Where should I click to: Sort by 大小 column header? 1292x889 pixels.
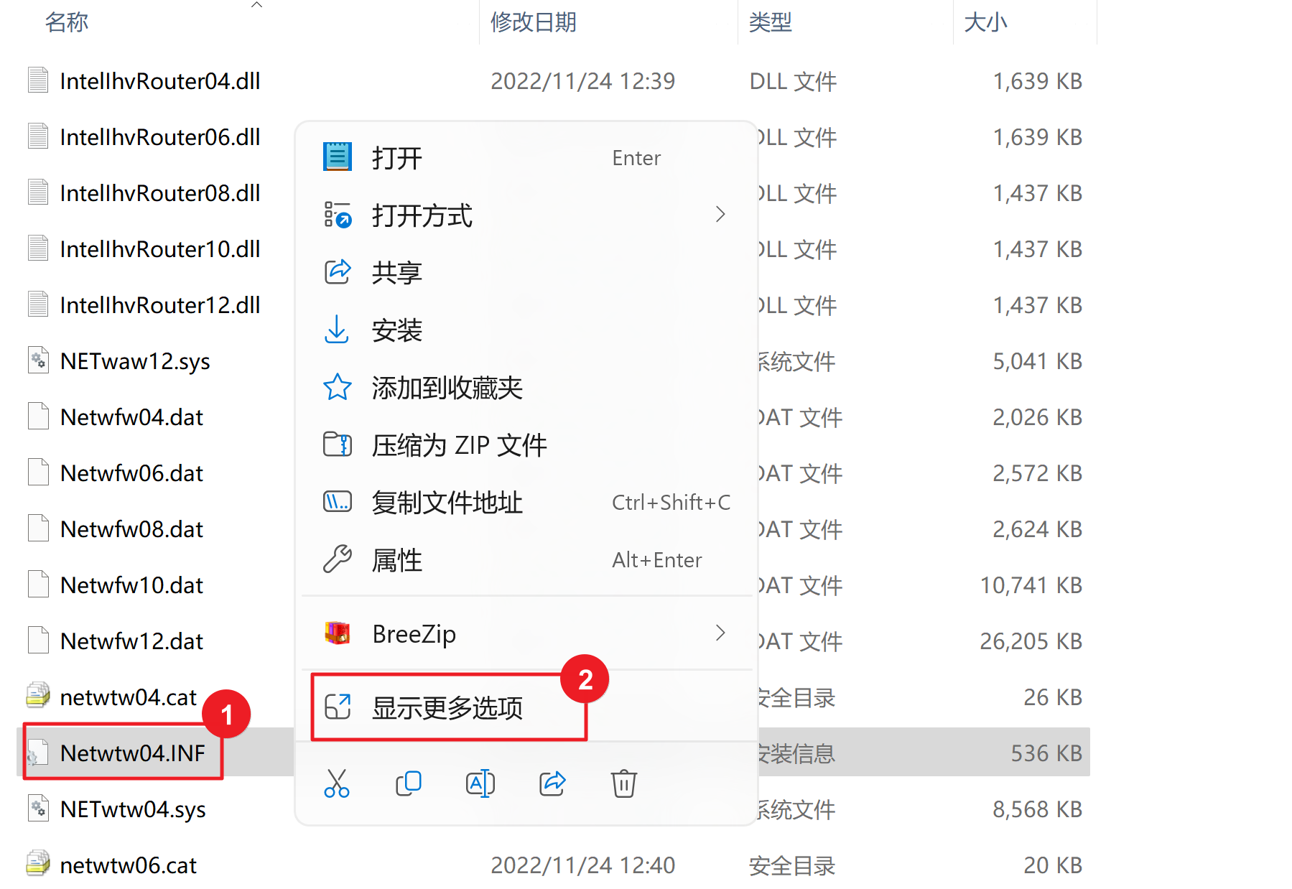click(985, 22)
